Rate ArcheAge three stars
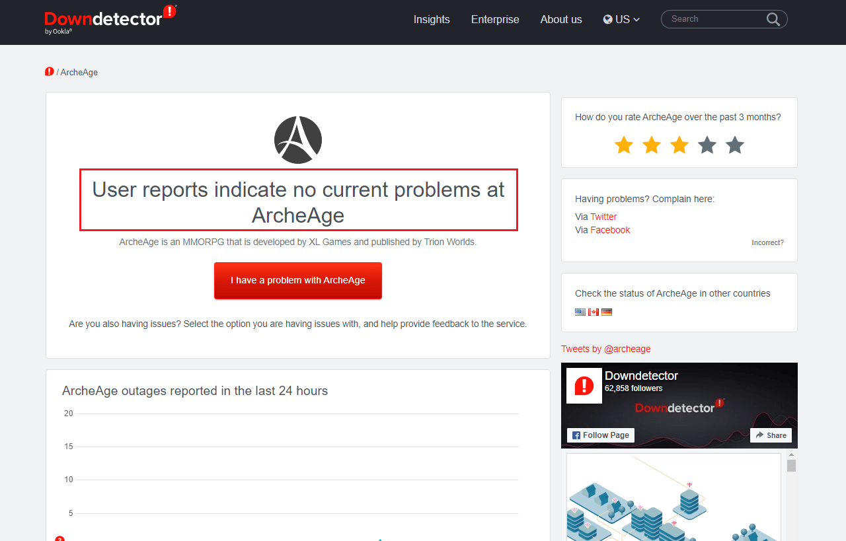 click(679, 145)
